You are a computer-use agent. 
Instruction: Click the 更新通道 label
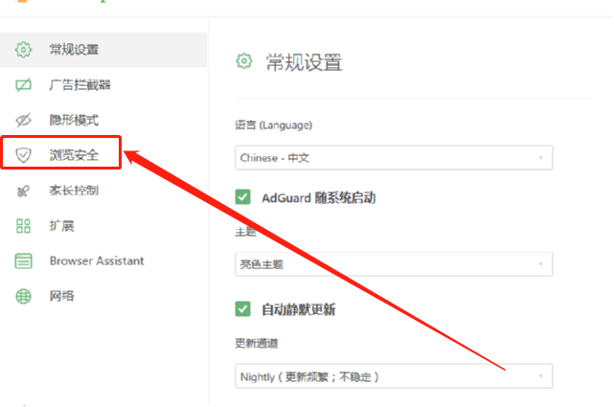pos(257,343)
